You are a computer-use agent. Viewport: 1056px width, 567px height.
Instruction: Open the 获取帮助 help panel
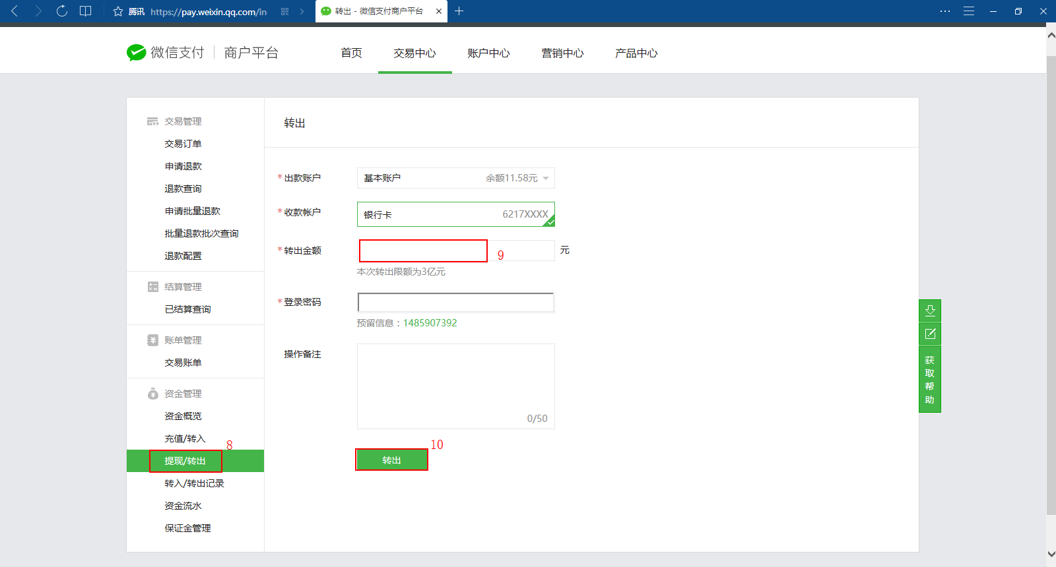click(x=930, y=380)
